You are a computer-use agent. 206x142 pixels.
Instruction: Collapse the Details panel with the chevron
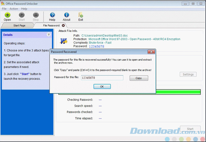pos(49,34)
